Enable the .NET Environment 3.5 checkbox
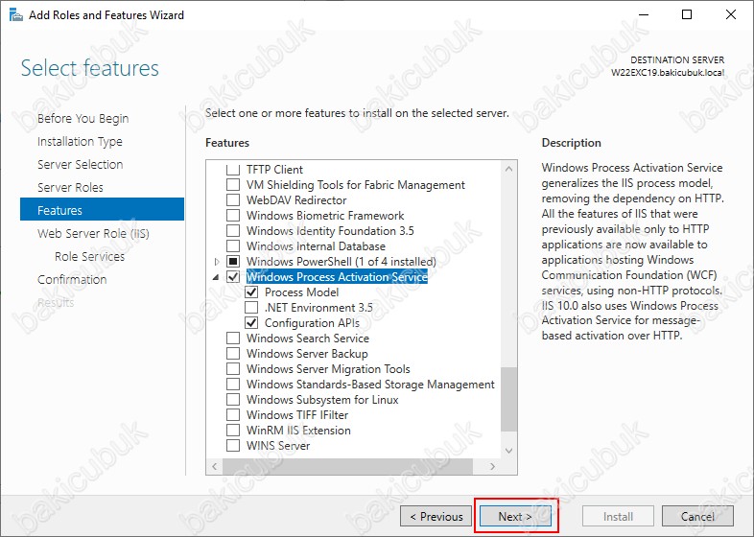Image resolution: width=754 pixels, height=537 pixels. click(x=251, y=308)
